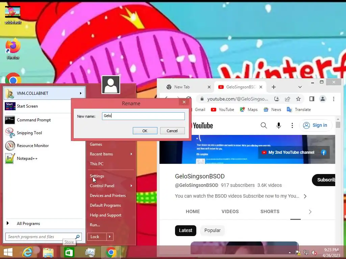Open the Chrome desktop shortcut icon
This screenshot has height=259, width=346.
coord(13,79)
